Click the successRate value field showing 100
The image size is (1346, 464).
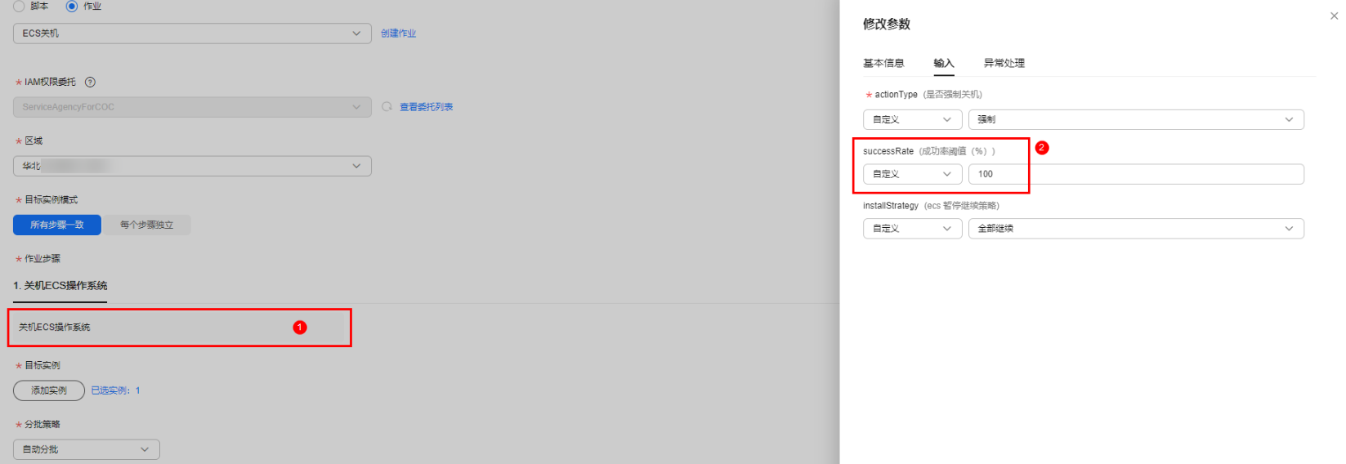pyautogui.click(x=1136, y=174)
